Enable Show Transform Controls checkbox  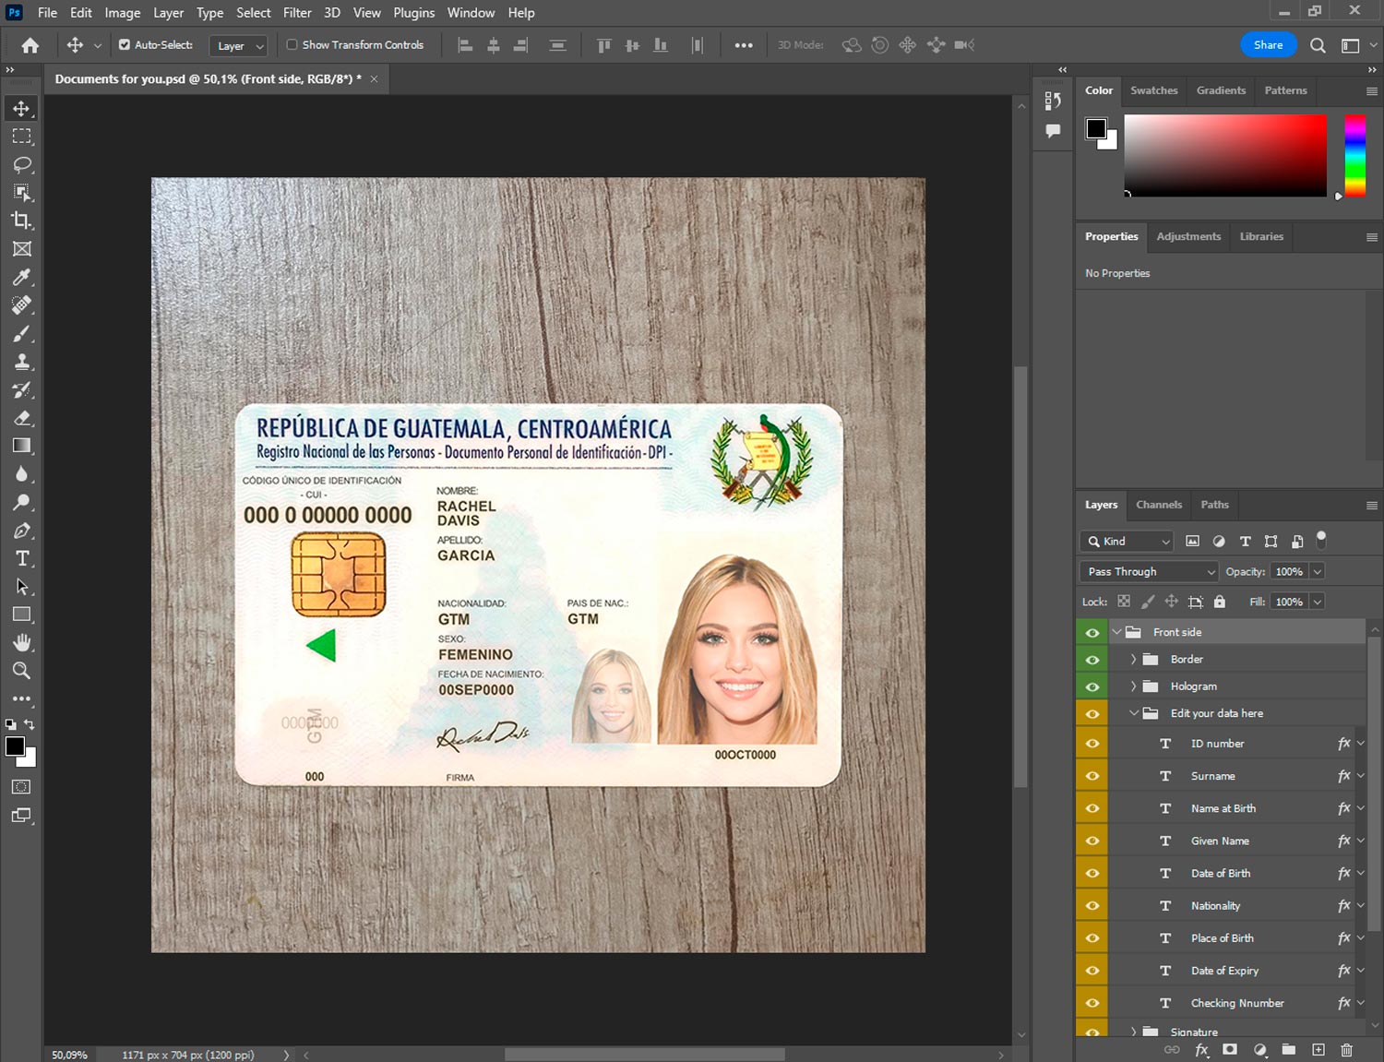click(x=292, y=44)
